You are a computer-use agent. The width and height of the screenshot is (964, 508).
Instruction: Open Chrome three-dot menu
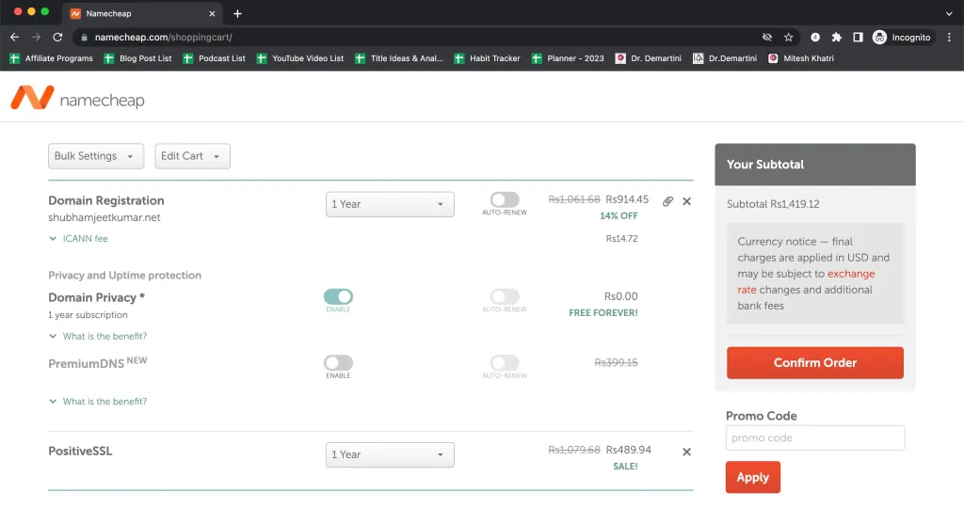coord(949,38)
